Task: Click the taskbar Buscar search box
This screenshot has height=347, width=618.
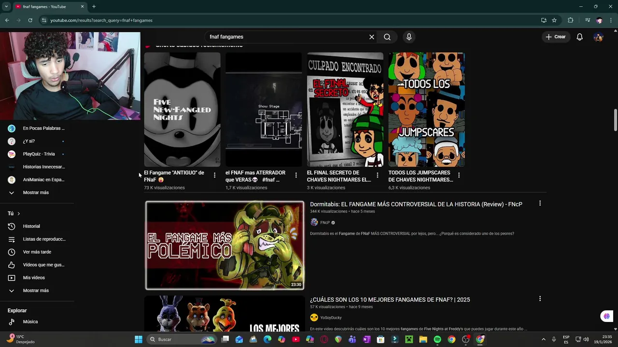Action: coord(181,339)
